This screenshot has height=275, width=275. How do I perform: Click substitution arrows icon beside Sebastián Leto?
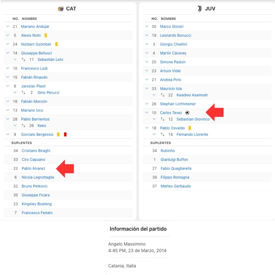(x=23, y=60)
